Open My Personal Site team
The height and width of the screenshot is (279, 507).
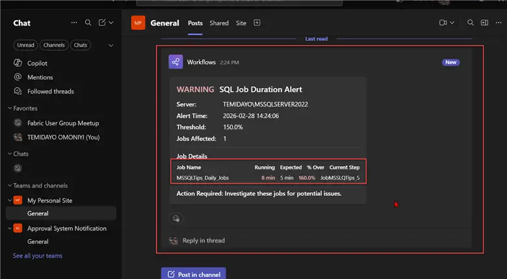[50, 200]
